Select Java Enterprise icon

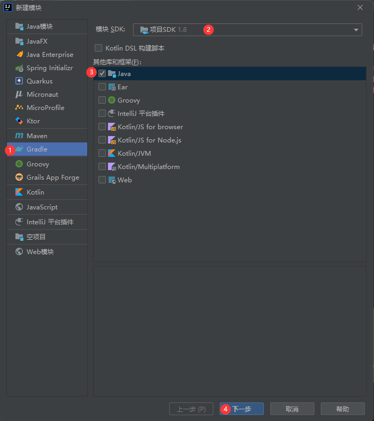tap(20, 55)
